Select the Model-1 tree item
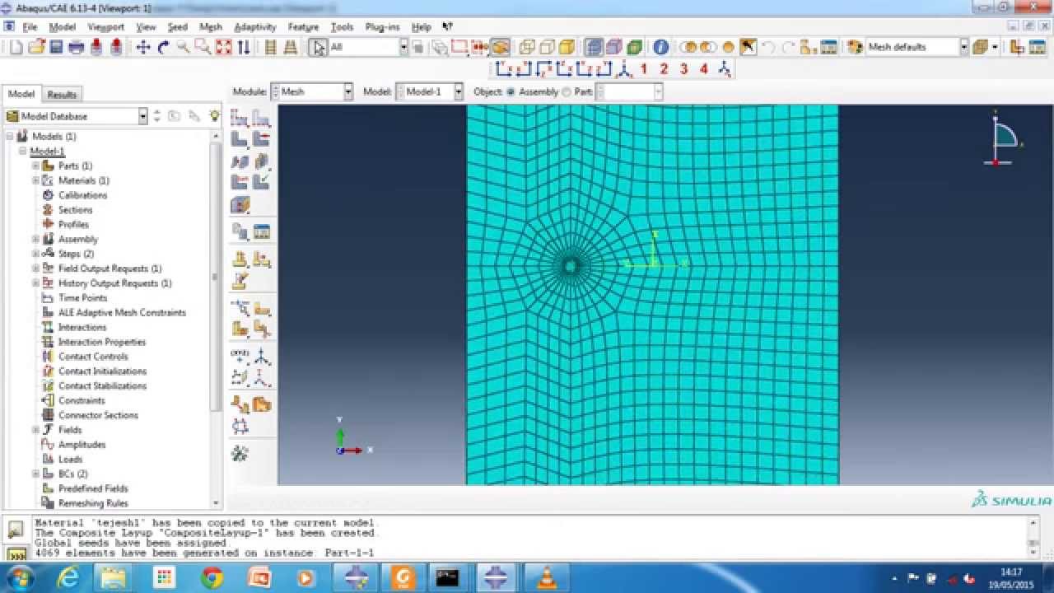Screen dimensions: 1054x593 (x=47, y=152)
